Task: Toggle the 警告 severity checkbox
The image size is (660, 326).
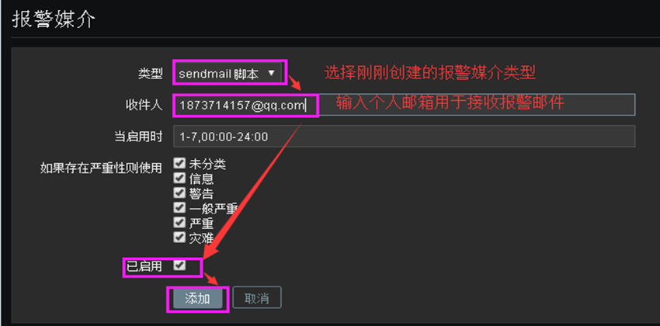Action: [x=179, y=192]
